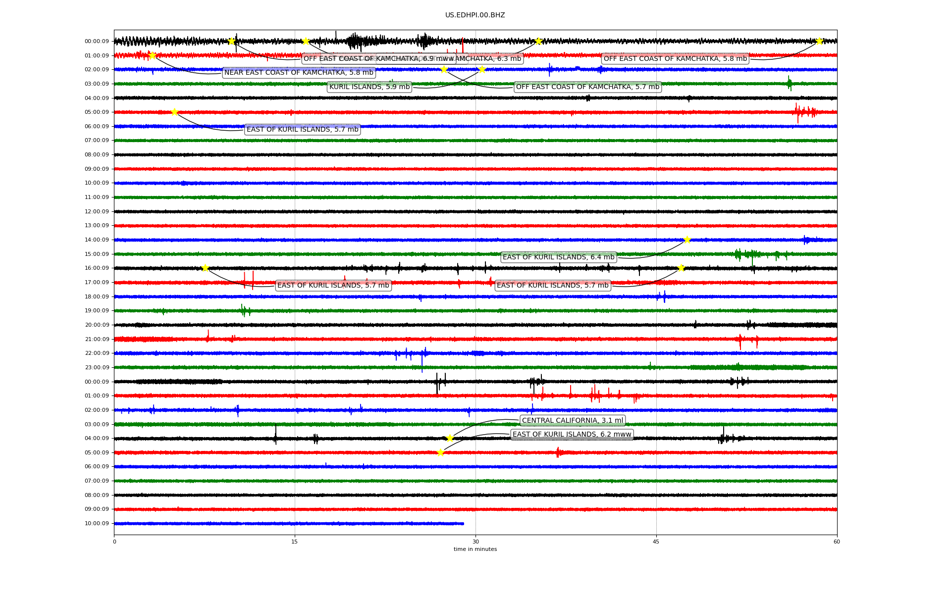
Task: Select the 15:00:09 trace time label
Action: point(97,254)
